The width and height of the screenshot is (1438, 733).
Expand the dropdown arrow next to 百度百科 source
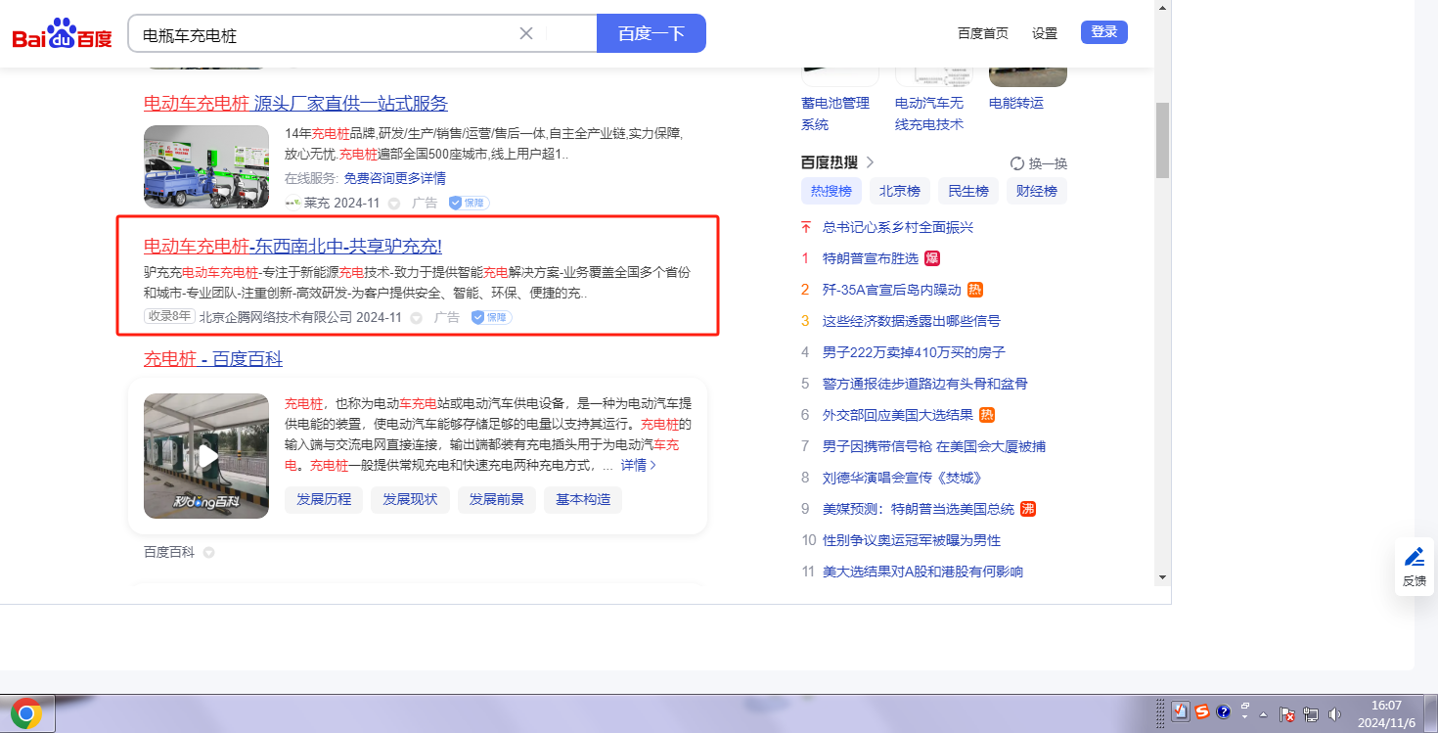pos(208,553)
